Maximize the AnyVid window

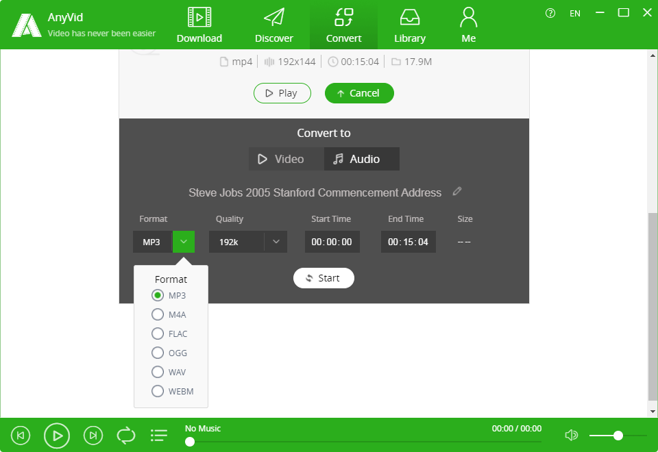pos(624,12)
